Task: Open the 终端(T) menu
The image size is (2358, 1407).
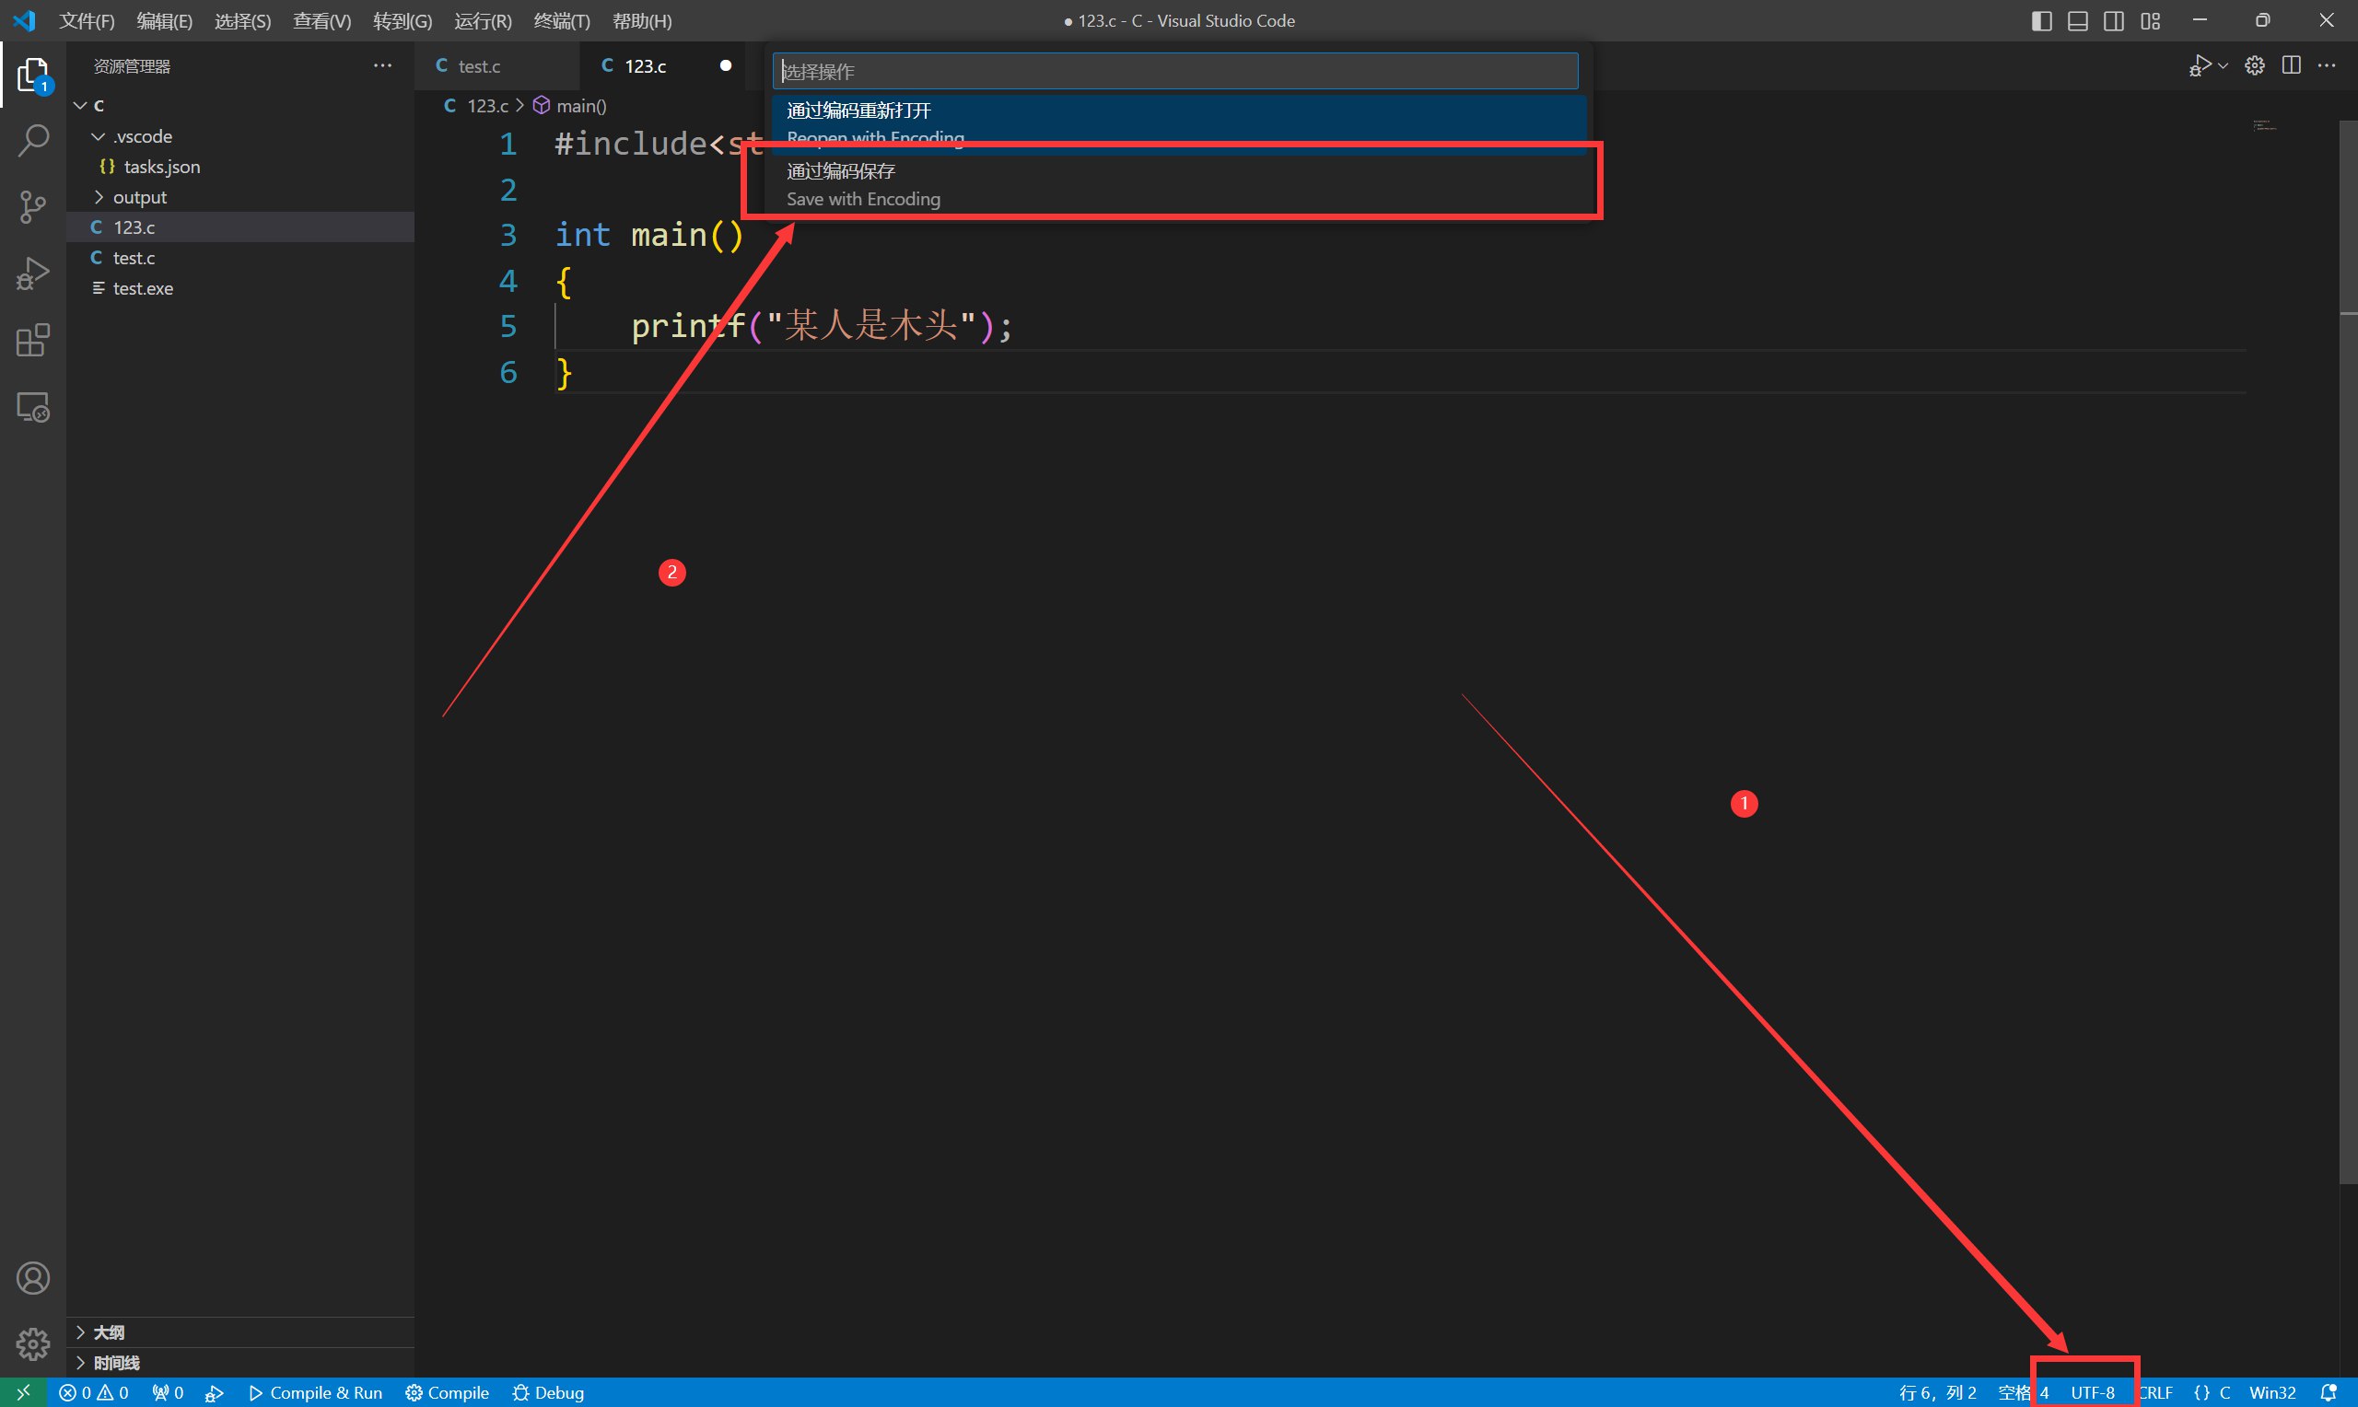Action: (561, 21)
